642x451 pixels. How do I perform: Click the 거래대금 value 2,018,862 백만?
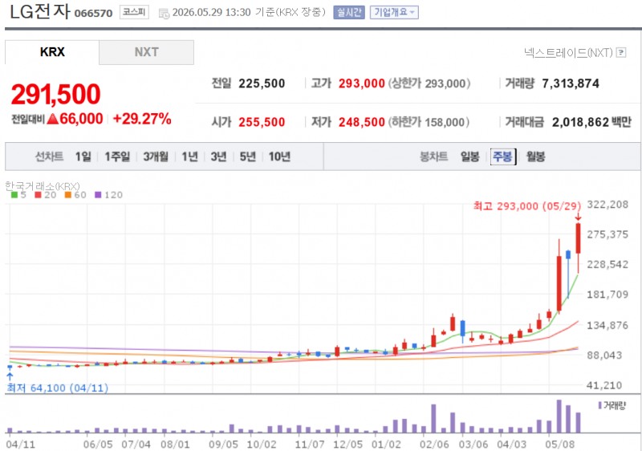(x=591, y=122)
